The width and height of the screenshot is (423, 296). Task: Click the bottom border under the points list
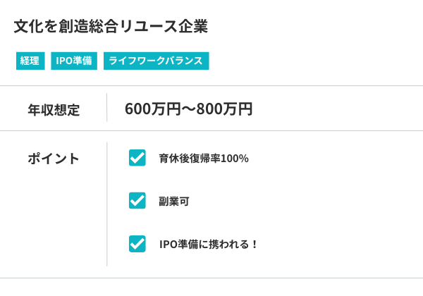211,278
